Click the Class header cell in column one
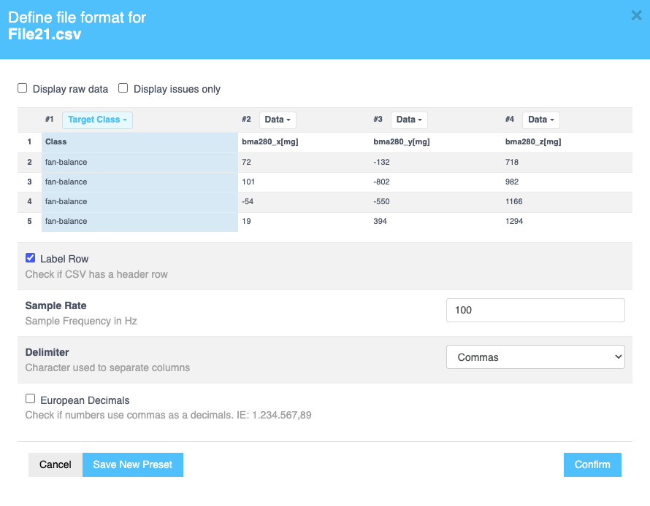Screen dimensions: 650x506 [x=56, y=141]
